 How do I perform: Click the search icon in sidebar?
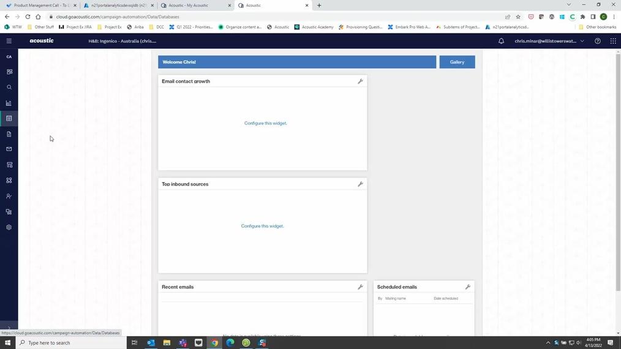[x=9, y=88]
